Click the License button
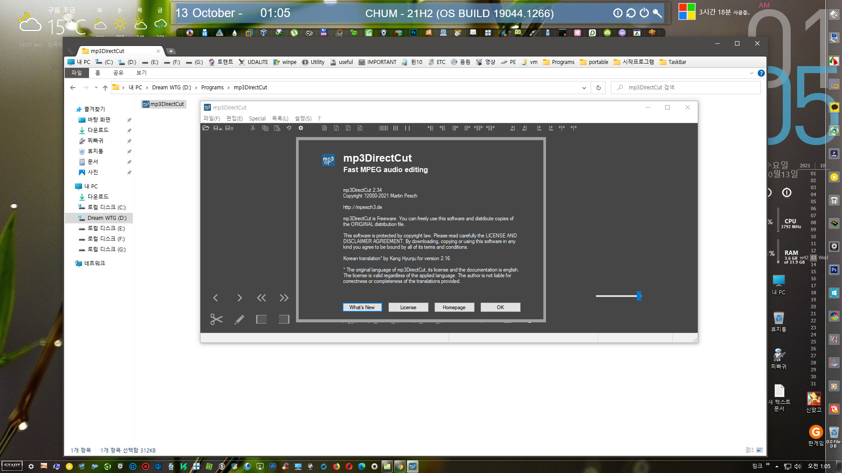The width and height of the screenshot is (842, 473). (x=408, y=307)
